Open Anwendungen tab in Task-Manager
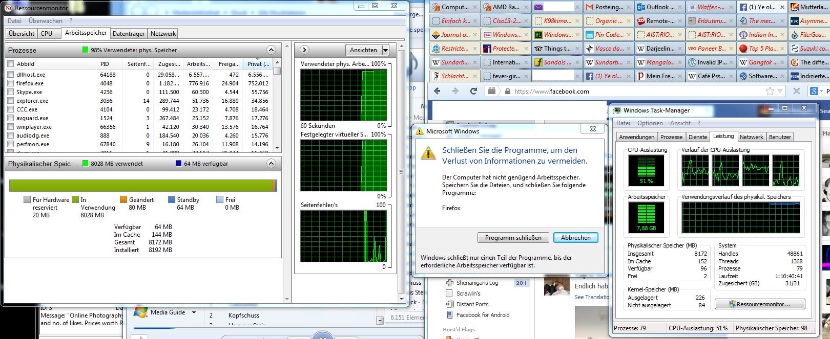 pyautogui.click(x=636, y=137)
